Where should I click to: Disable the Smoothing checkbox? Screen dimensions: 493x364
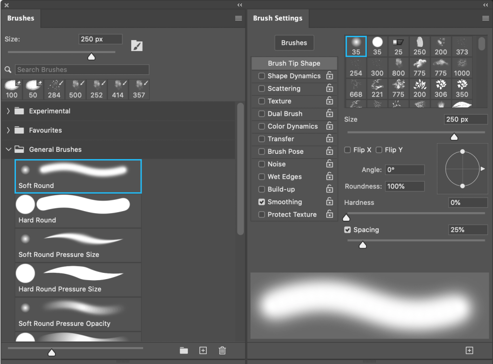[x=262, y=202]
